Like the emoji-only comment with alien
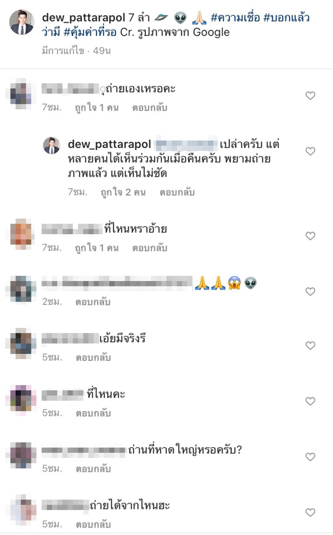The width and height of the screenshot is (333, 535). click(x=310, y=291)
